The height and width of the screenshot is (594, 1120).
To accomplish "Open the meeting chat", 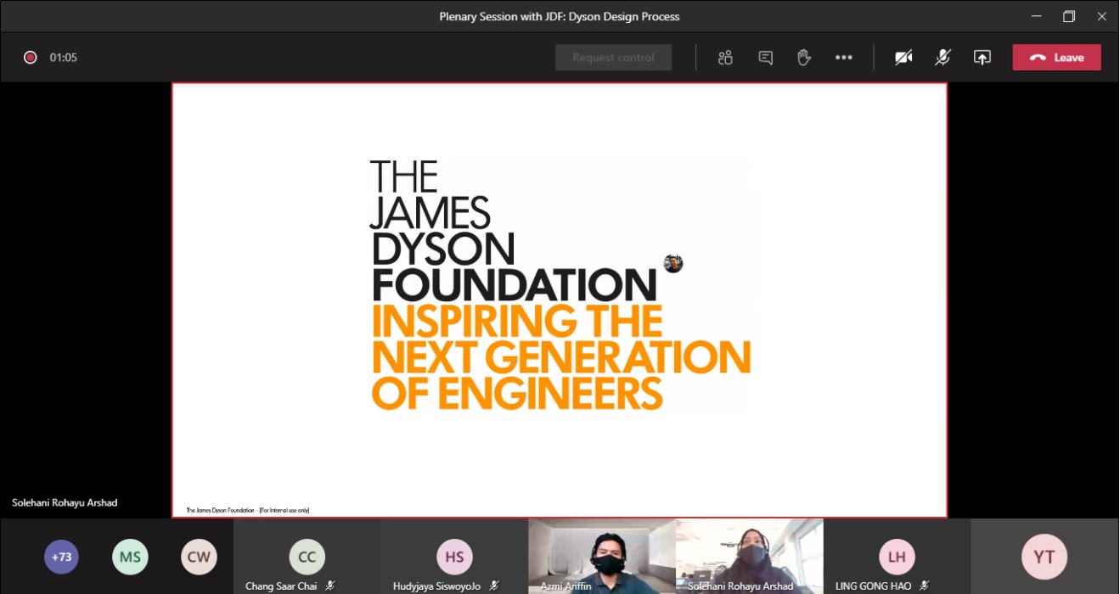I will coord(765,57).
